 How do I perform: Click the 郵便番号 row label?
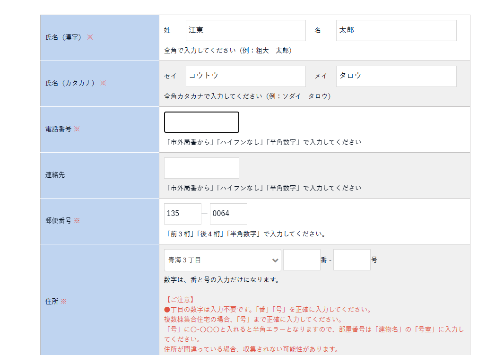(58, 221)
